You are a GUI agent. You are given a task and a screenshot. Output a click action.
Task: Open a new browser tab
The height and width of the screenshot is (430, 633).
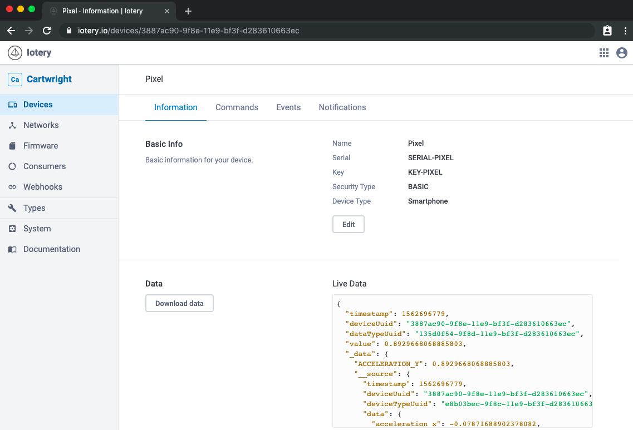click(x=188, y=11)
